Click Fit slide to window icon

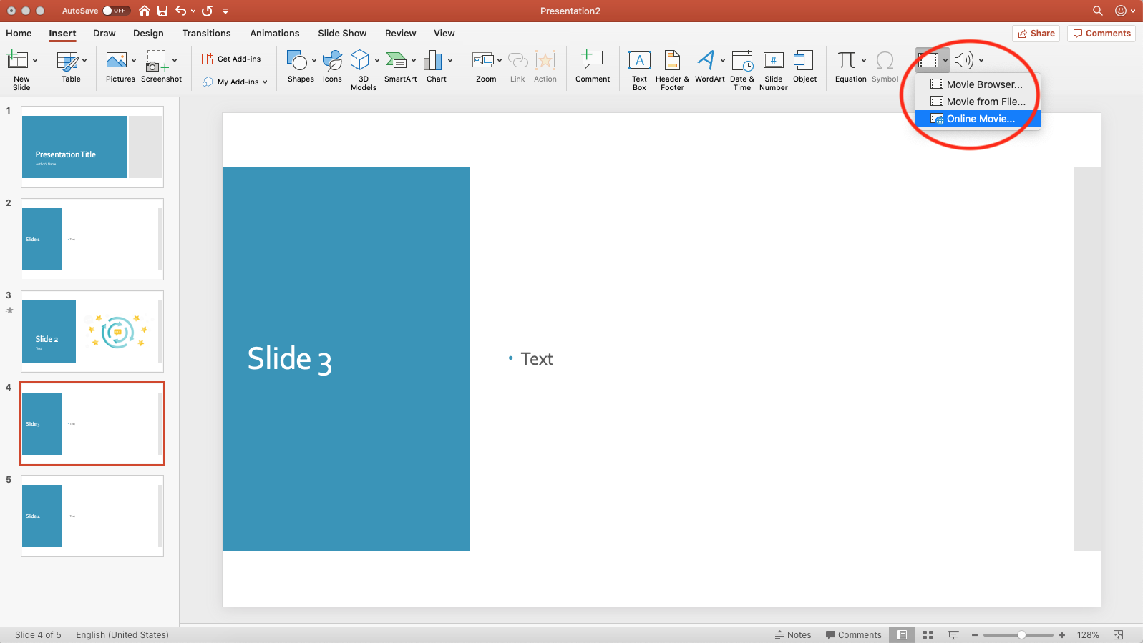(x=1119, y=634)
